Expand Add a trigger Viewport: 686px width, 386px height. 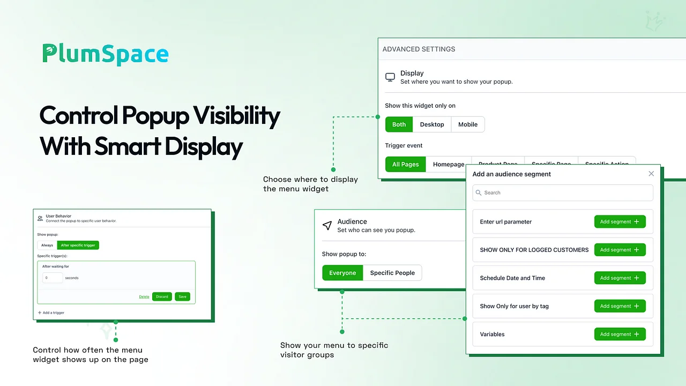click(x=51, y=313)
